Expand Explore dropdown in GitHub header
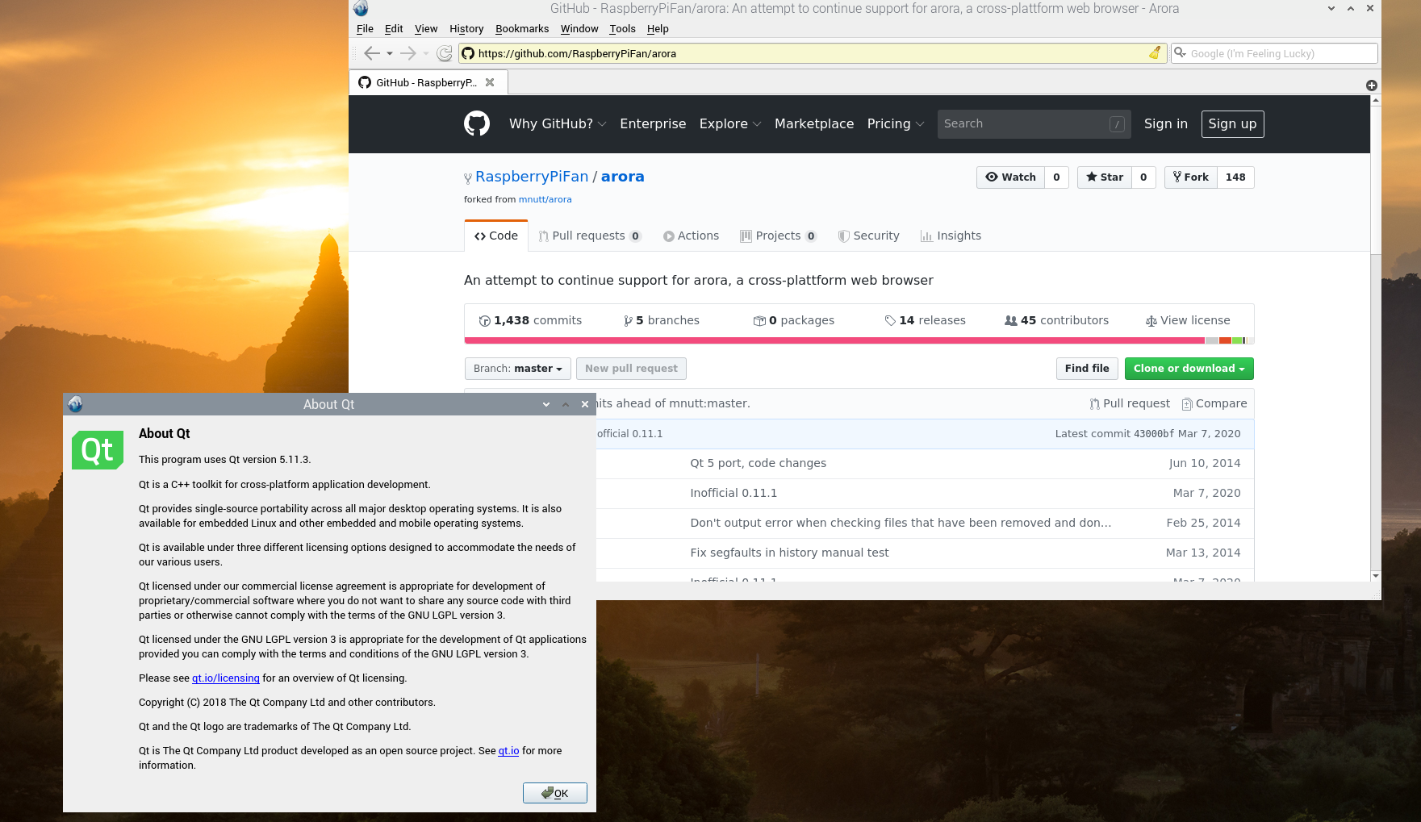The height and width of the screenshot is (822, 1421). click(x=730, y=123)
